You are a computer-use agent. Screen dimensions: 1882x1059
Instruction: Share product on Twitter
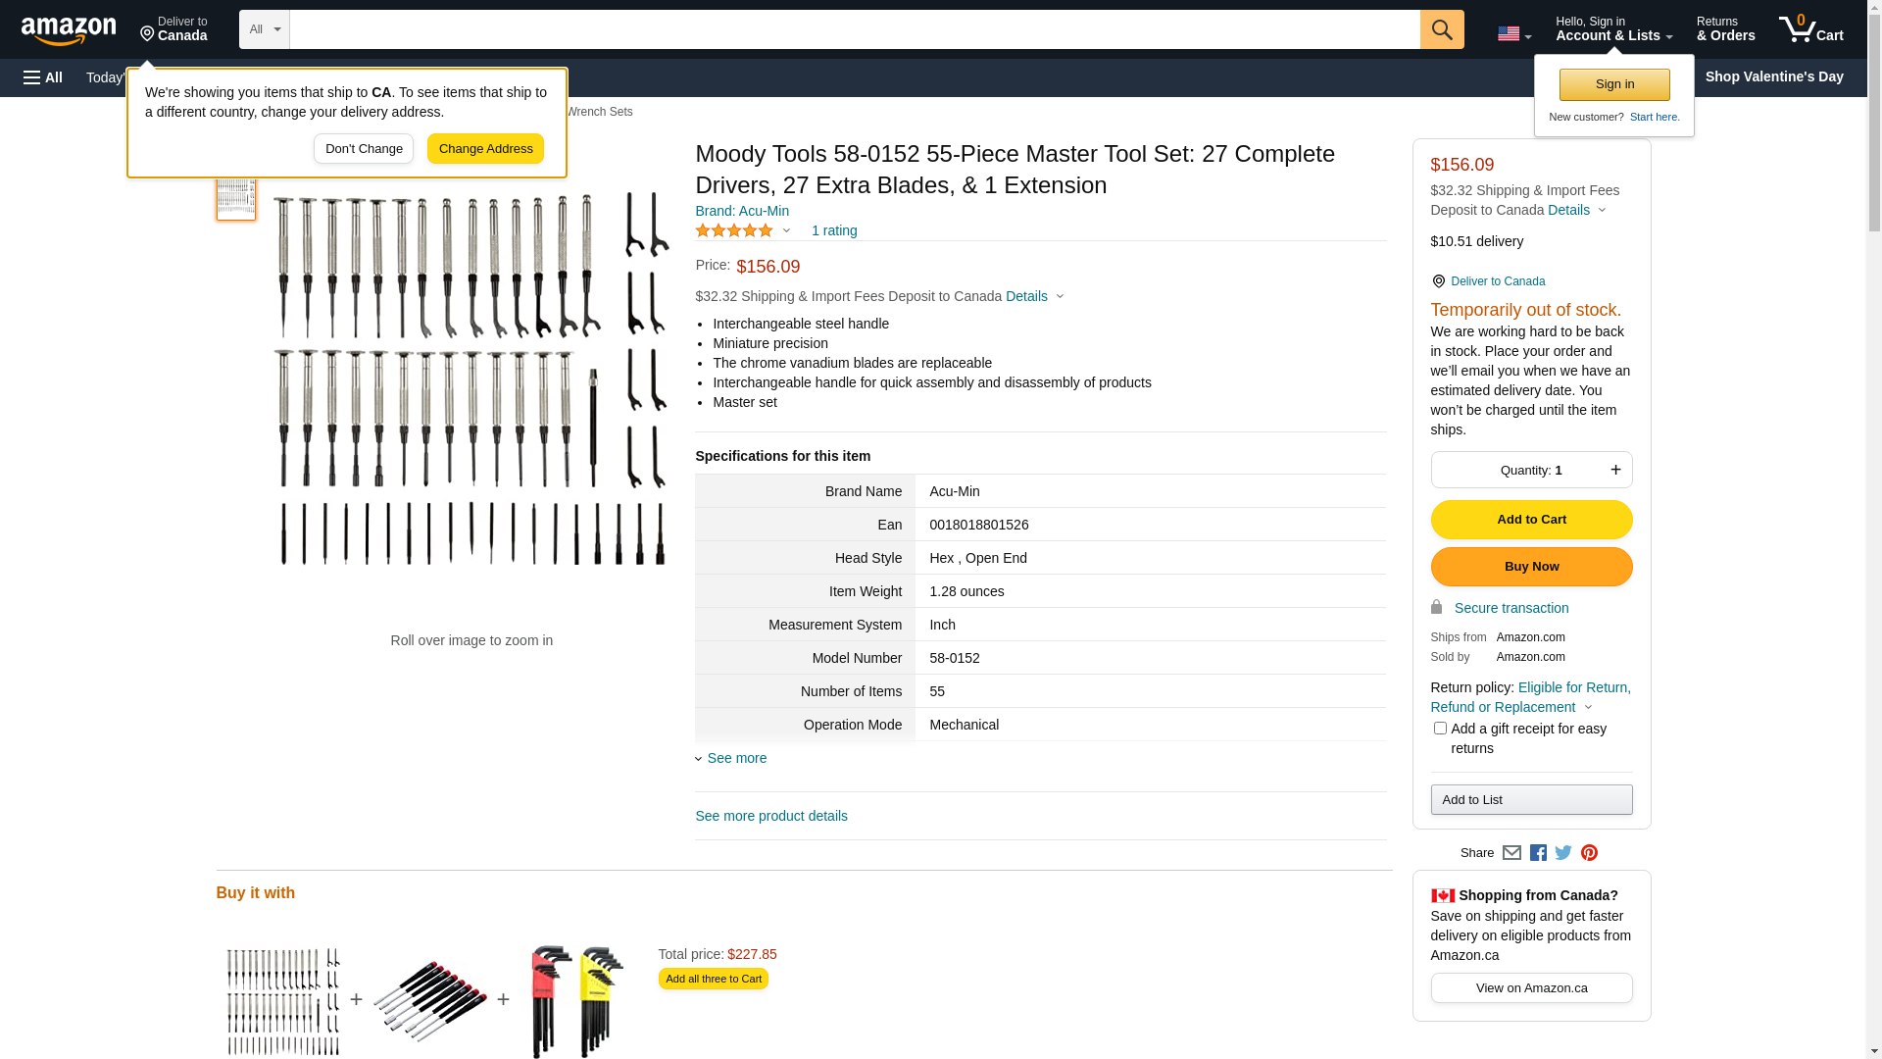(1563, 853)
